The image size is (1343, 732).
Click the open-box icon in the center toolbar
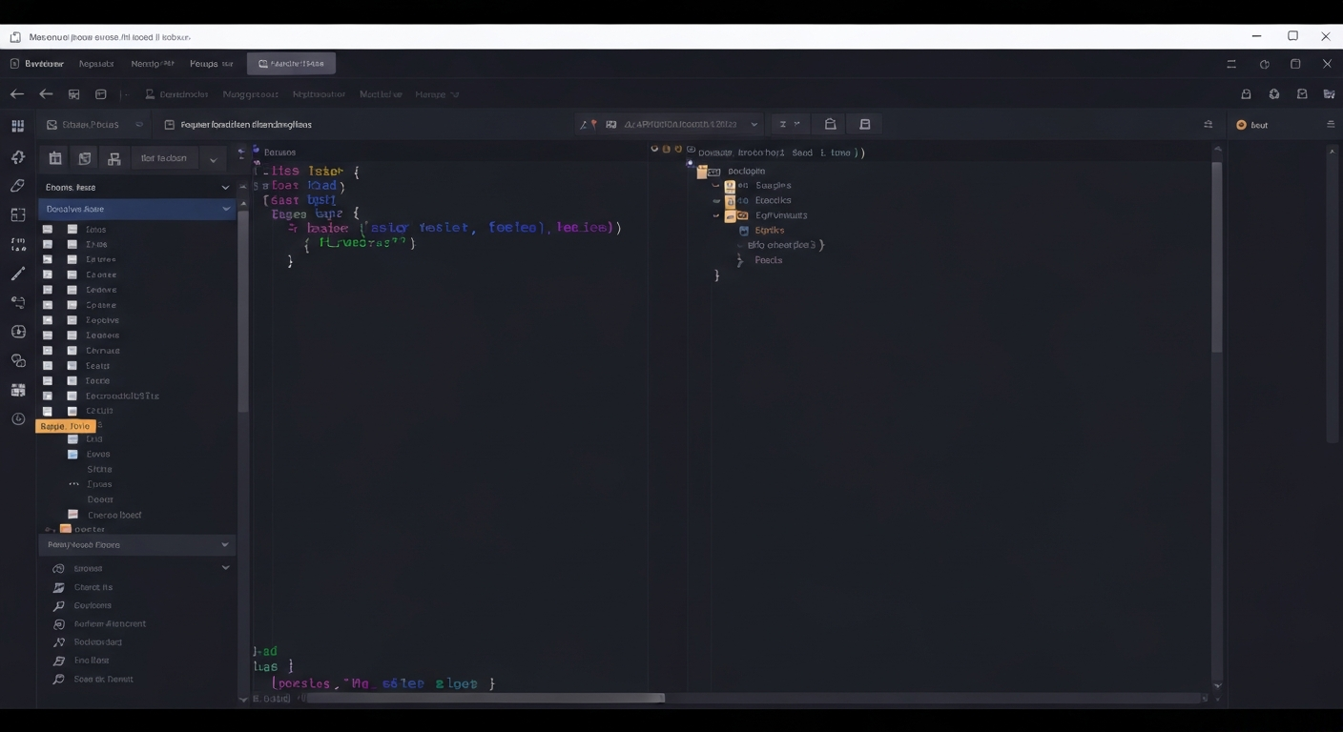[x=830, y=124]
